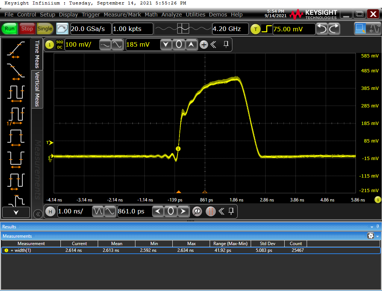The height and width of the screenshot is (291, 382).
Task: Pin the channel 1 vertical toolbar
Action: [226, 45]
